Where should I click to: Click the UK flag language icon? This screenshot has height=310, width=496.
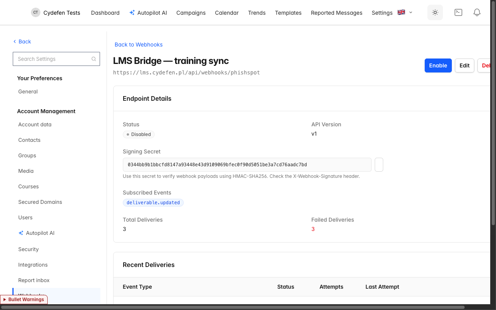tap(401, 12)
